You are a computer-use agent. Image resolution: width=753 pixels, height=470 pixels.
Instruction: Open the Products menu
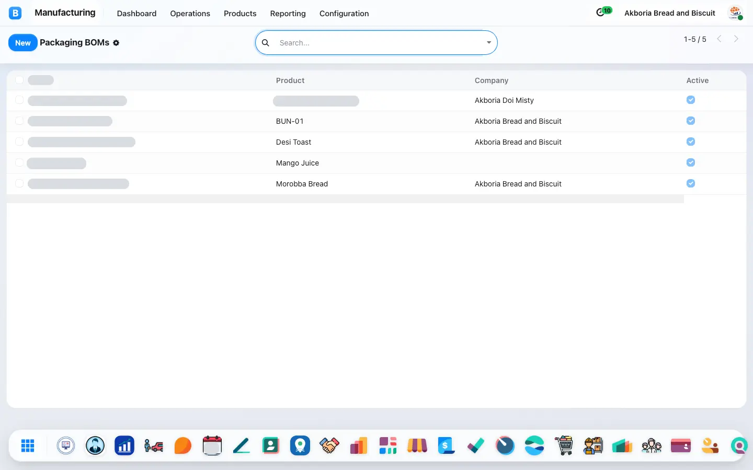(240, 14)
